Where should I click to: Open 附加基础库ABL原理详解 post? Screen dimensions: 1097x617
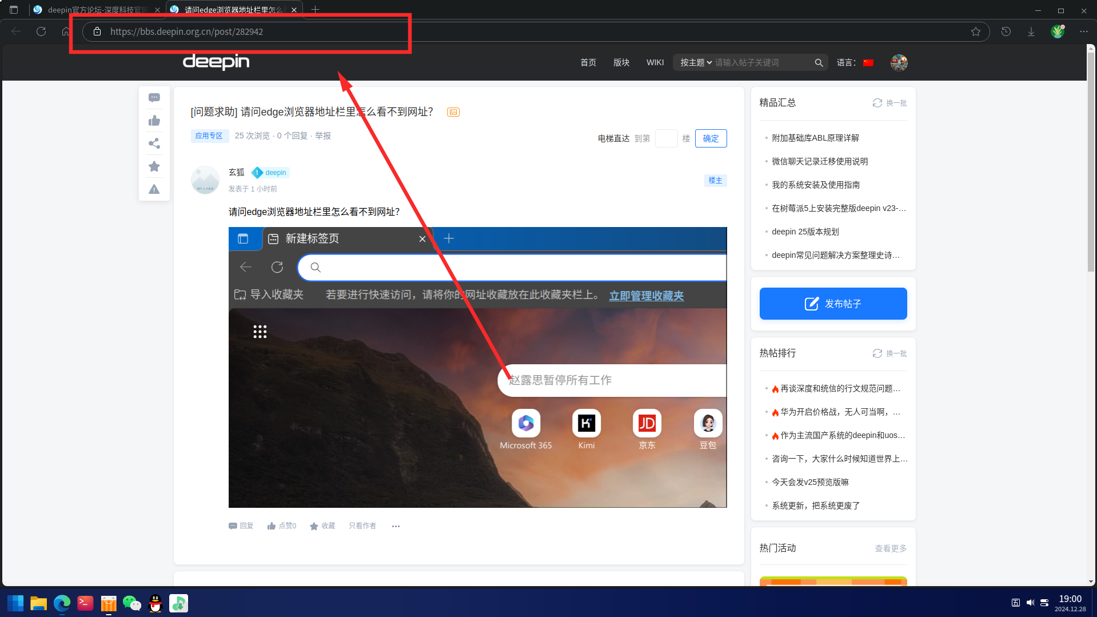(x=815, y=138)
